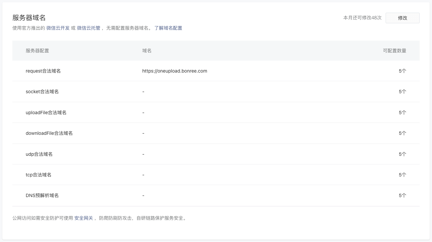
Task: Select the uploadFile合法域名 row label
Action: [x=46, y=113]
